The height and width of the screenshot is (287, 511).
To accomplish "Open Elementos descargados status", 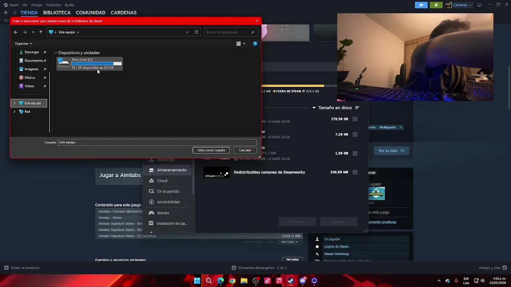I will (x=259, y=268).
